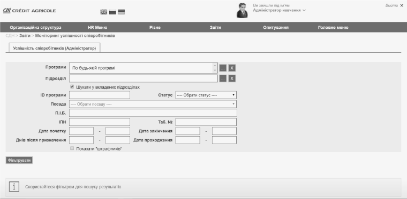Click the Моніторинг успішності співробітників breadcrumb
Image resolution: width=407 pixels, height=199 pixels.
[75, 36]
